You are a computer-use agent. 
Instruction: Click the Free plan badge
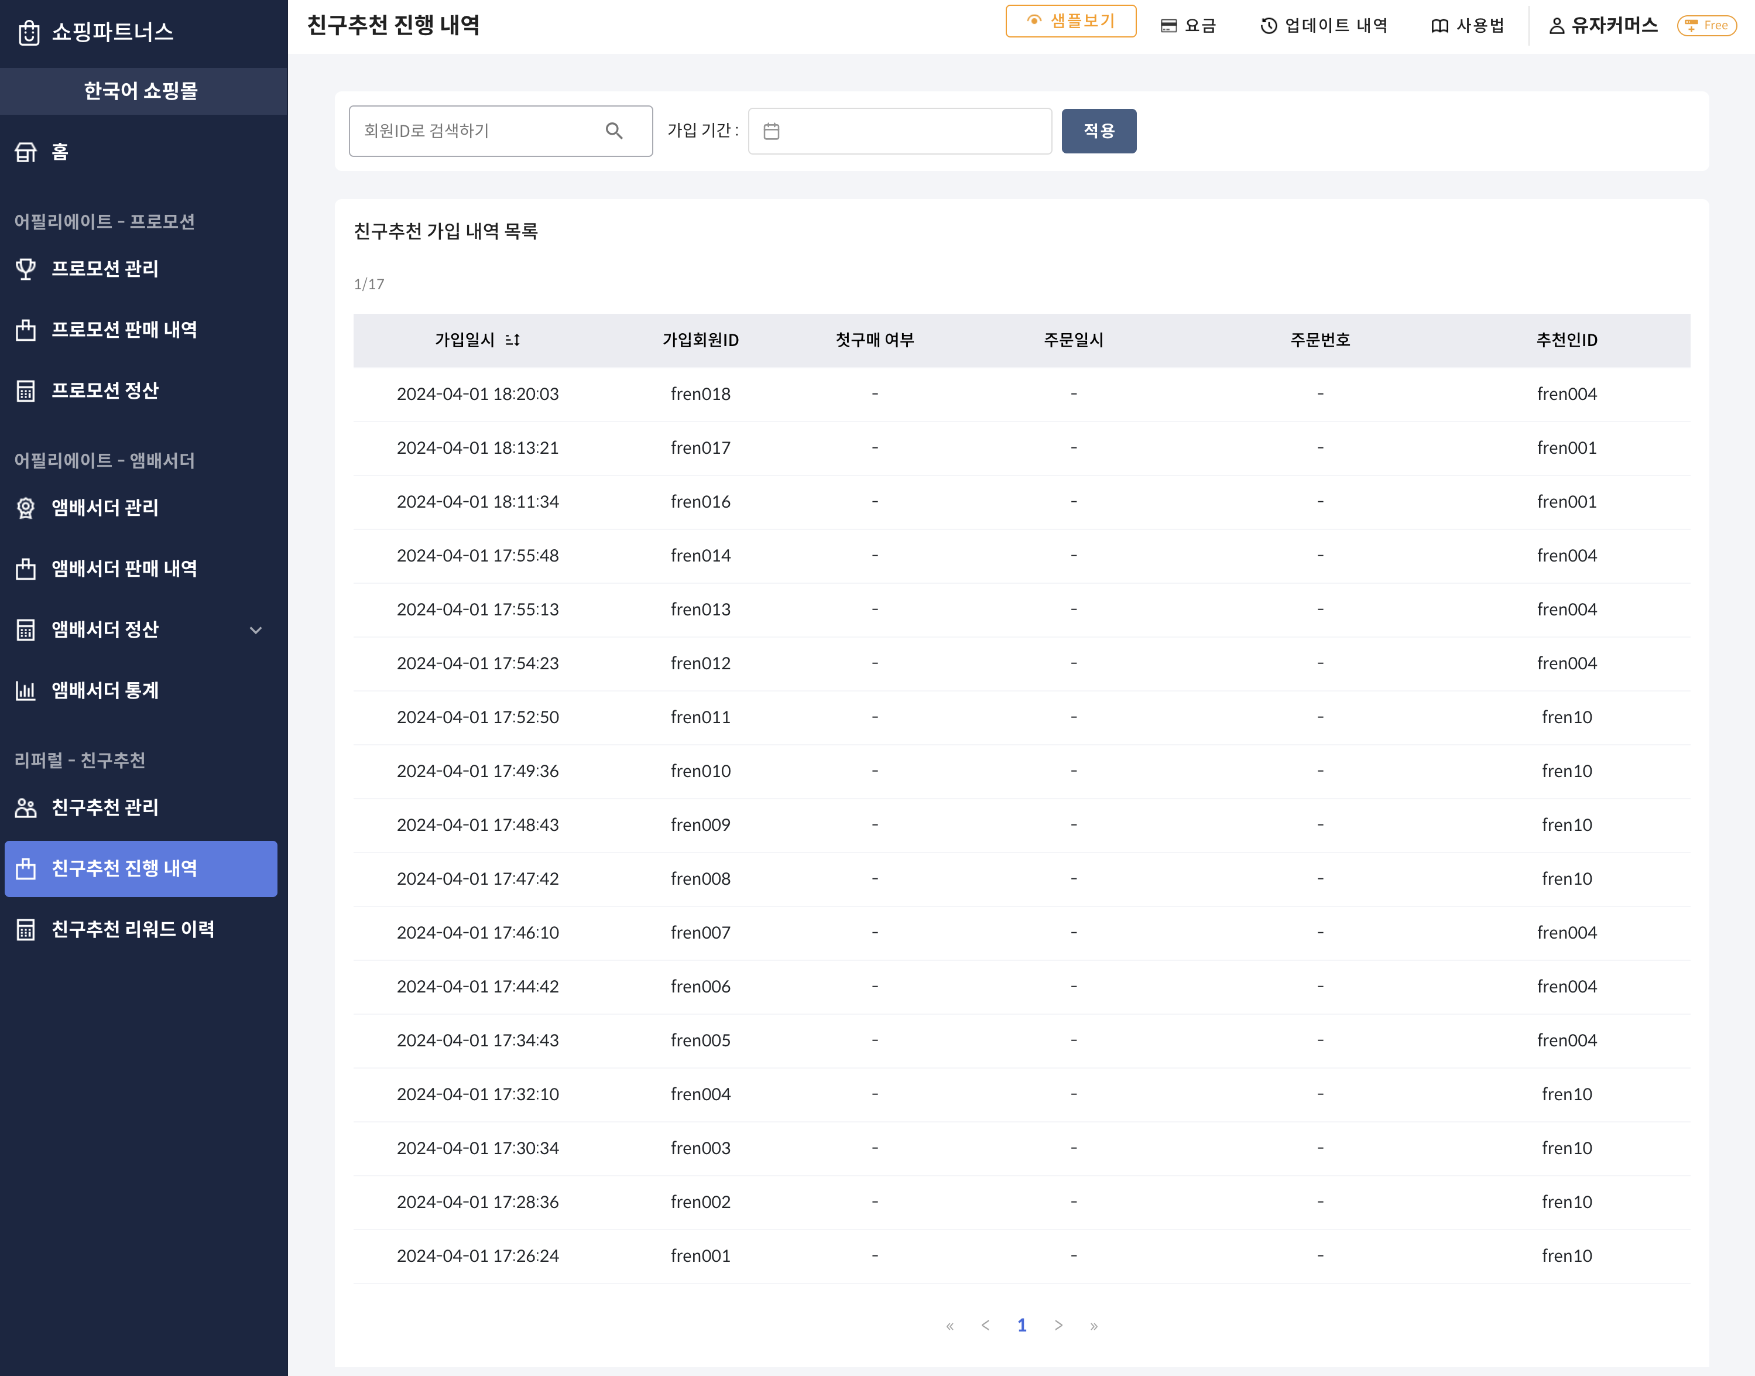(x=1706, y=25)
